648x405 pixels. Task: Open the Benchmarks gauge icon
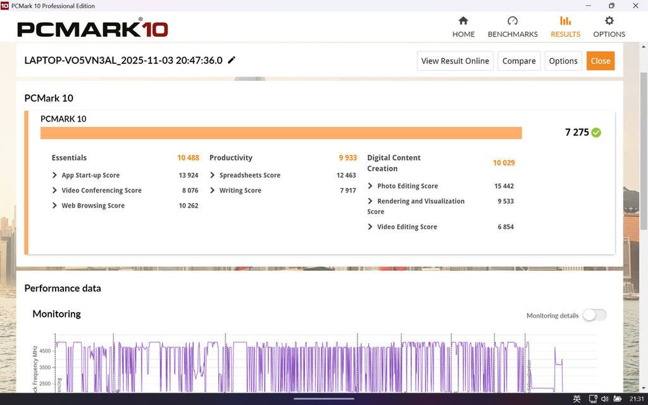pos(513,21)
